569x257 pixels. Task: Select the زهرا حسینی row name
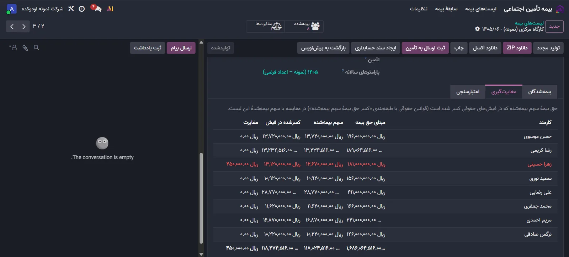click(539, 164)
